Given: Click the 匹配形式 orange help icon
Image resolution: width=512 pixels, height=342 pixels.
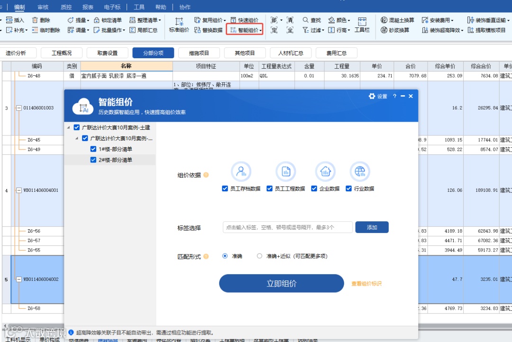Looking at the screenshot, I should pos(206,257).
